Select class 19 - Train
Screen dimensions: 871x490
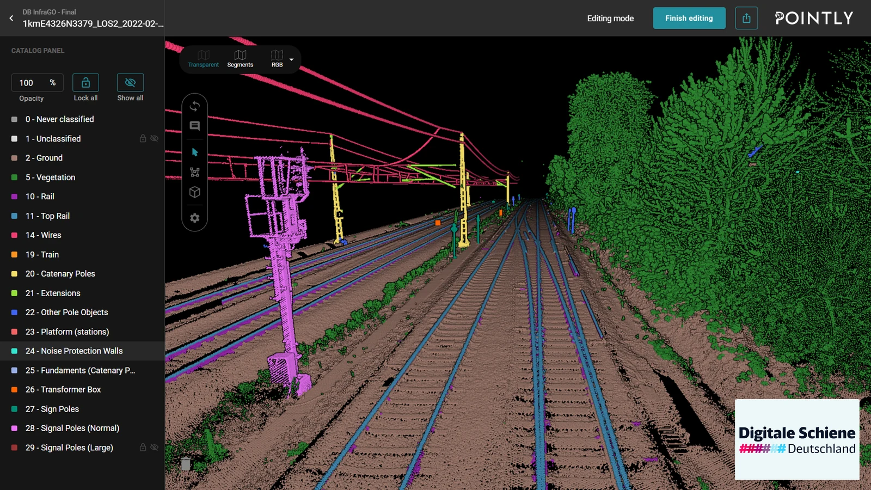coord(82,255)
